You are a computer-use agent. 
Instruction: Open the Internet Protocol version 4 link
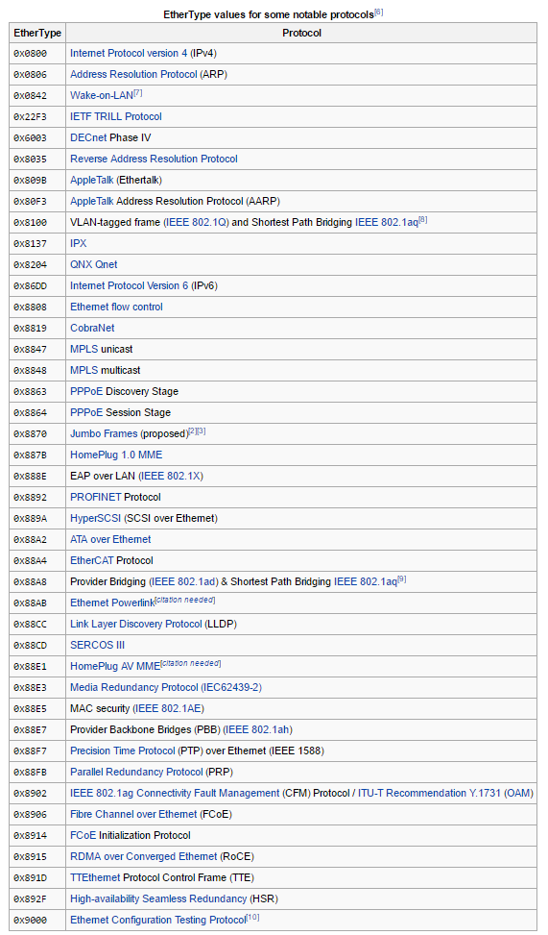pos(129,54)
